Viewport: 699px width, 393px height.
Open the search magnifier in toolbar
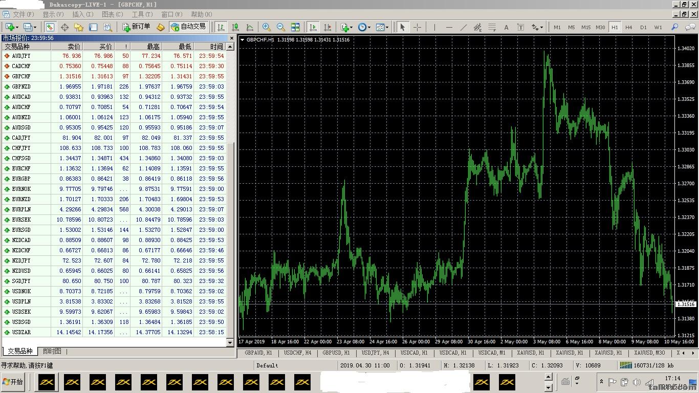(675, 27)
